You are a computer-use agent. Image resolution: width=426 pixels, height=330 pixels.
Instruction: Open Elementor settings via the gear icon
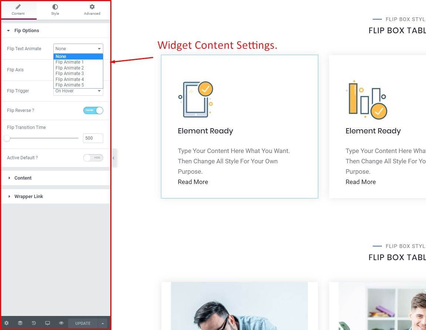pyautogui.click(x=7, y=323)
